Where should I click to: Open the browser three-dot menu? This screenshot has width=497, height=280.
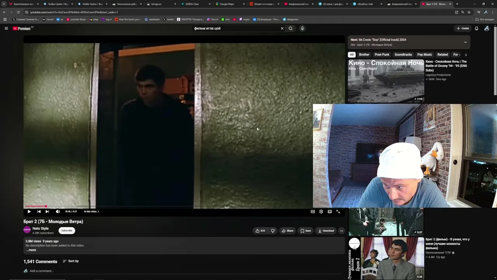click(x=492, y=12)
